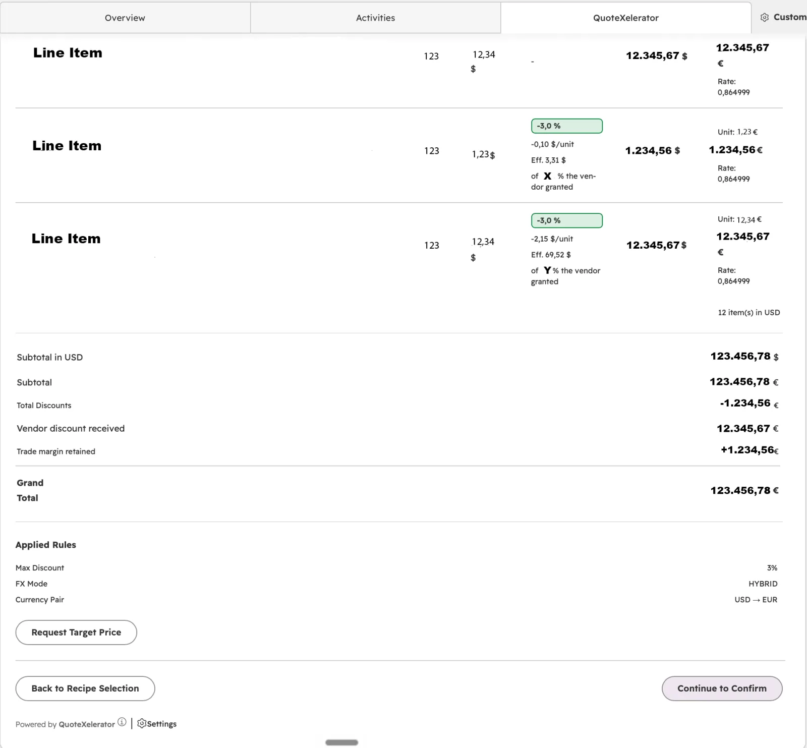Viewport: 807px width, 748px height.
Task: Click the 'FX Mode' rule label
Action: coord(31,584)
